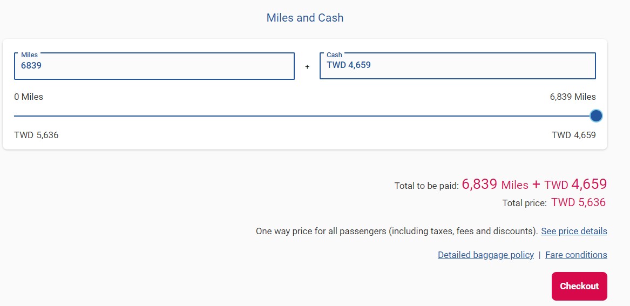Click the middle of the miles slider track

pyautogui.click(x=305, y=116)
